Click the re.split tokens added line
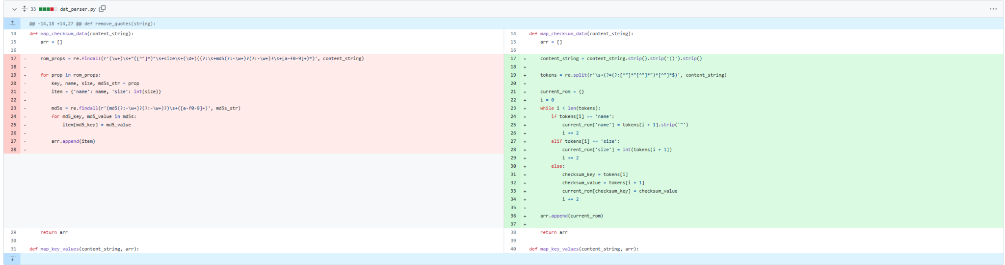 [x=633, y=75]
